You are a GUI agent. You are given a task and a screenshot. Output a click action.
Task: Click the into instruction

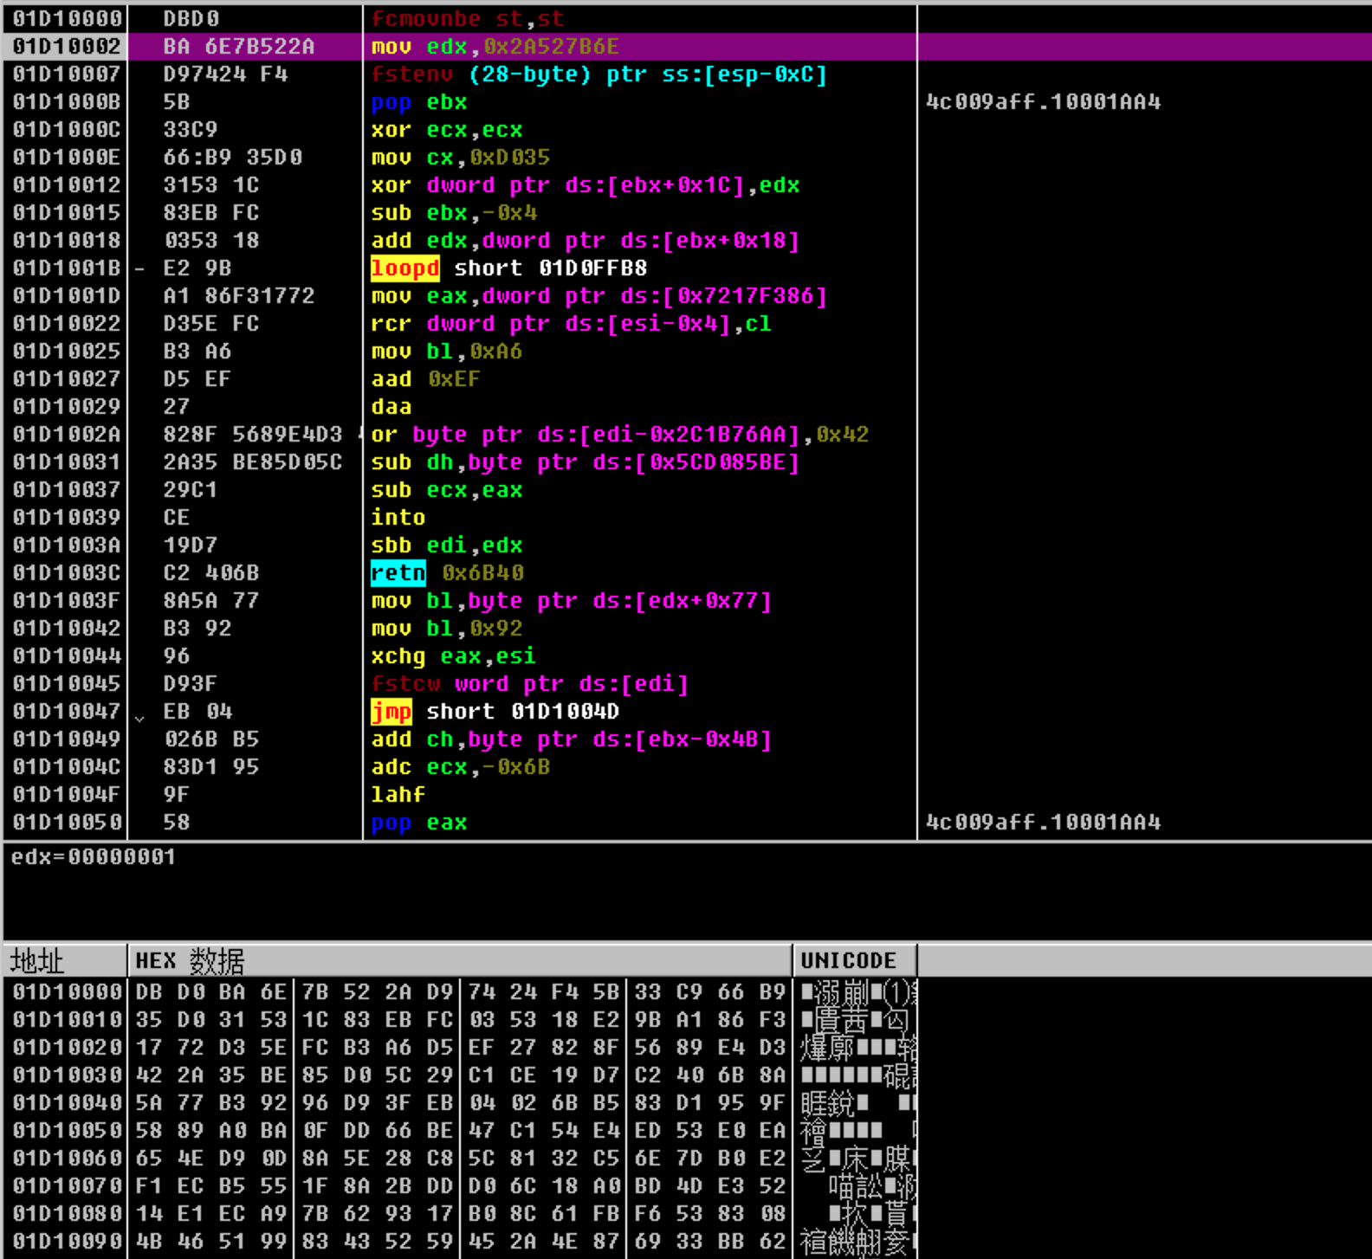(x=398, y=518)
